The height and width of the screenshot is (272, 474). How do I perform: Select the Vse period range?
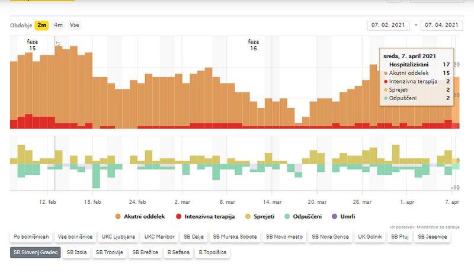tap(74, 25)
